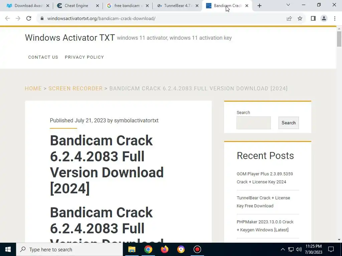Screen dimensions: 342x256
Task: Click published date 'July 21, 2023' text
Action: click(x=90, y=120)
